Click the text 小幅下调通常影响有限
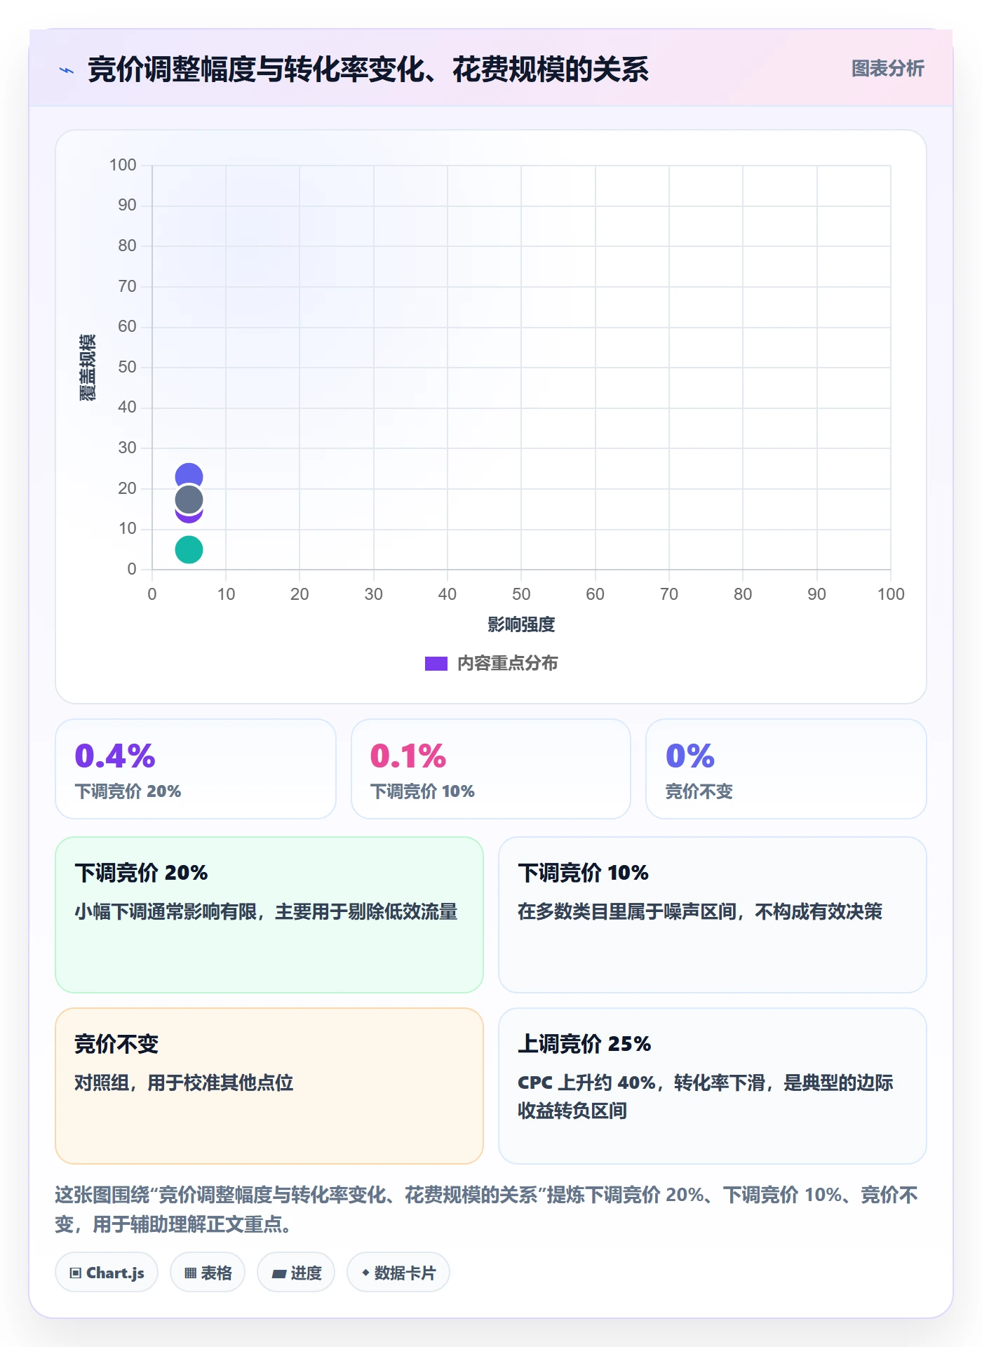982x1347 pixels. [166, 911]
